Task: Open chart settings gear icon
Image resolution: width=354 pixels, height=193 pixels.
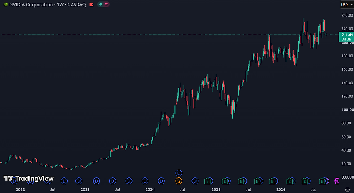Action: 347,190
